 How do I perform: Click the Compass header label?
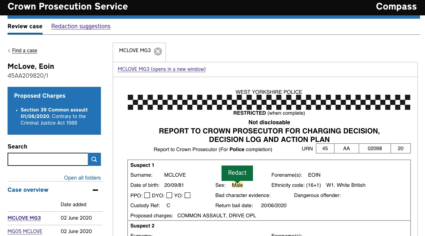pos(396,6)
